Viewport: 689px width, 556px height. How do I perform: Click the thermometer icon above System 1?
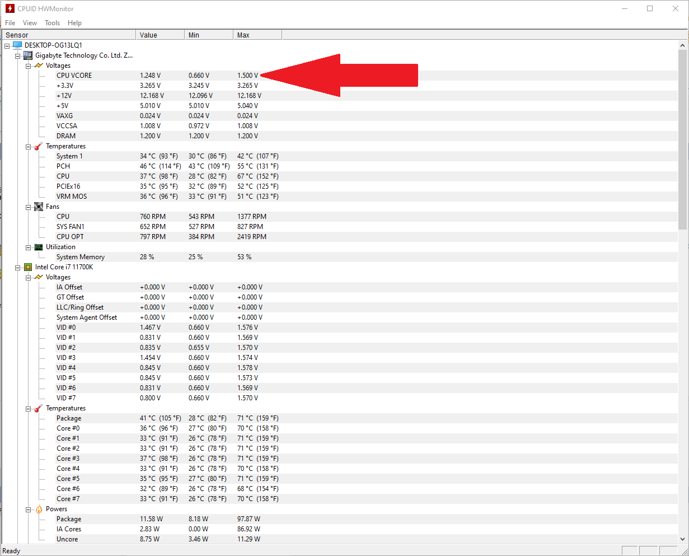click(38, 146)
